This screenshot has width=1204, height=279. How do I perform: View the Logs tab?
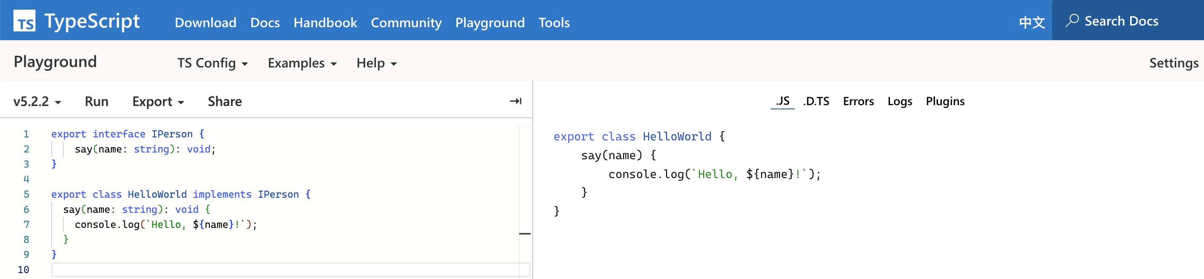coord(900,101)
